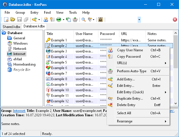This screenshot has width=179, height=137.
Task: Click the entry list scroll up arrow
Action: click(x=176, y=33)
